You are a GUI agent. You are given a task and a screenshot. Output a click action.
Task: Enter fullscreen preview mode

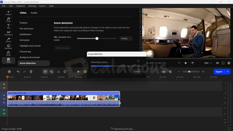click(x=223, y=63)
